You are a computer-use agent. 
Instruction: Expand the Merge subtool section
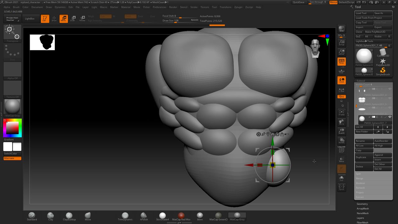[359, 179]
